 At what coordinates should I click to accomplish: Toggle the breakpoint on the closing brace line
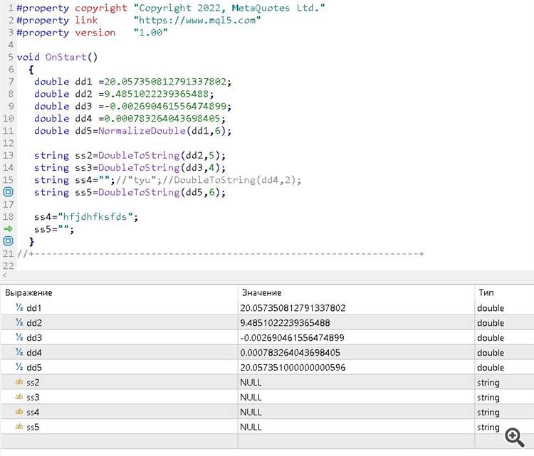click(x=8, y=241)
